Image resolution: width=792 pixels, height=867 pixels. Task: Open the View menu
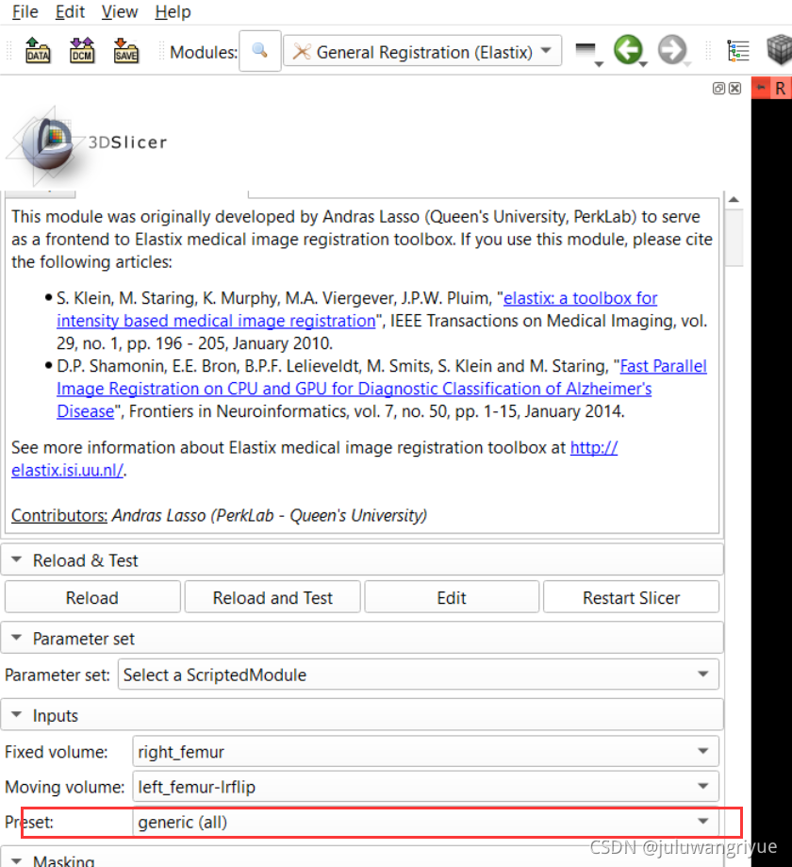pos(120,11)
